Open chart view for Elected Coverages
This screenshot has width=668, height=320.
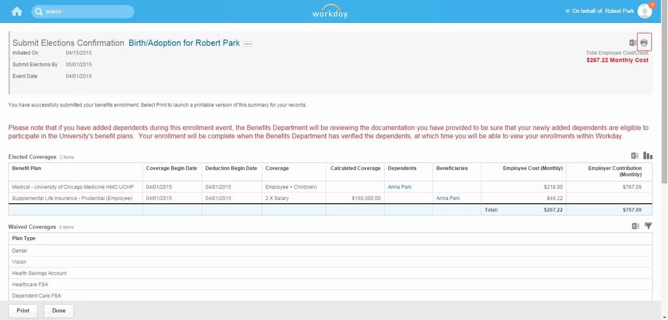pos(648,156)
